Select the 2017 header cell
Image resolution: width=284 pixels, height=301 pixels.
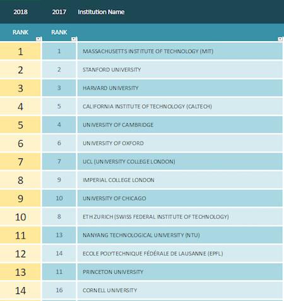pos(59,12)
